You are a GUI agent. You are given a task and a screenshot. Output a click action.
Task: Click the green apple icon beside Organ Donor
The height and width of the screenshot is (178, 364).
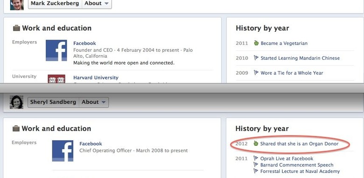click(x=256, y=143)
